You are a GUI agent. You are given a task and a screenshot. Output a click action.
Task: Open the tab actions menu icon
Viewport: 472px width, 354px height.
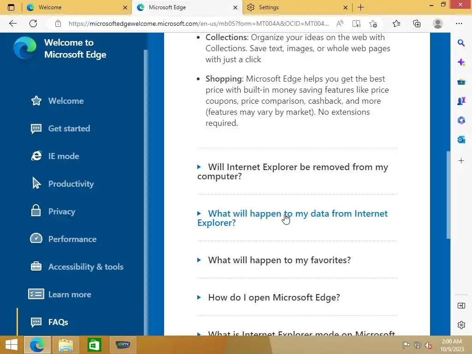tap(11, 7)
